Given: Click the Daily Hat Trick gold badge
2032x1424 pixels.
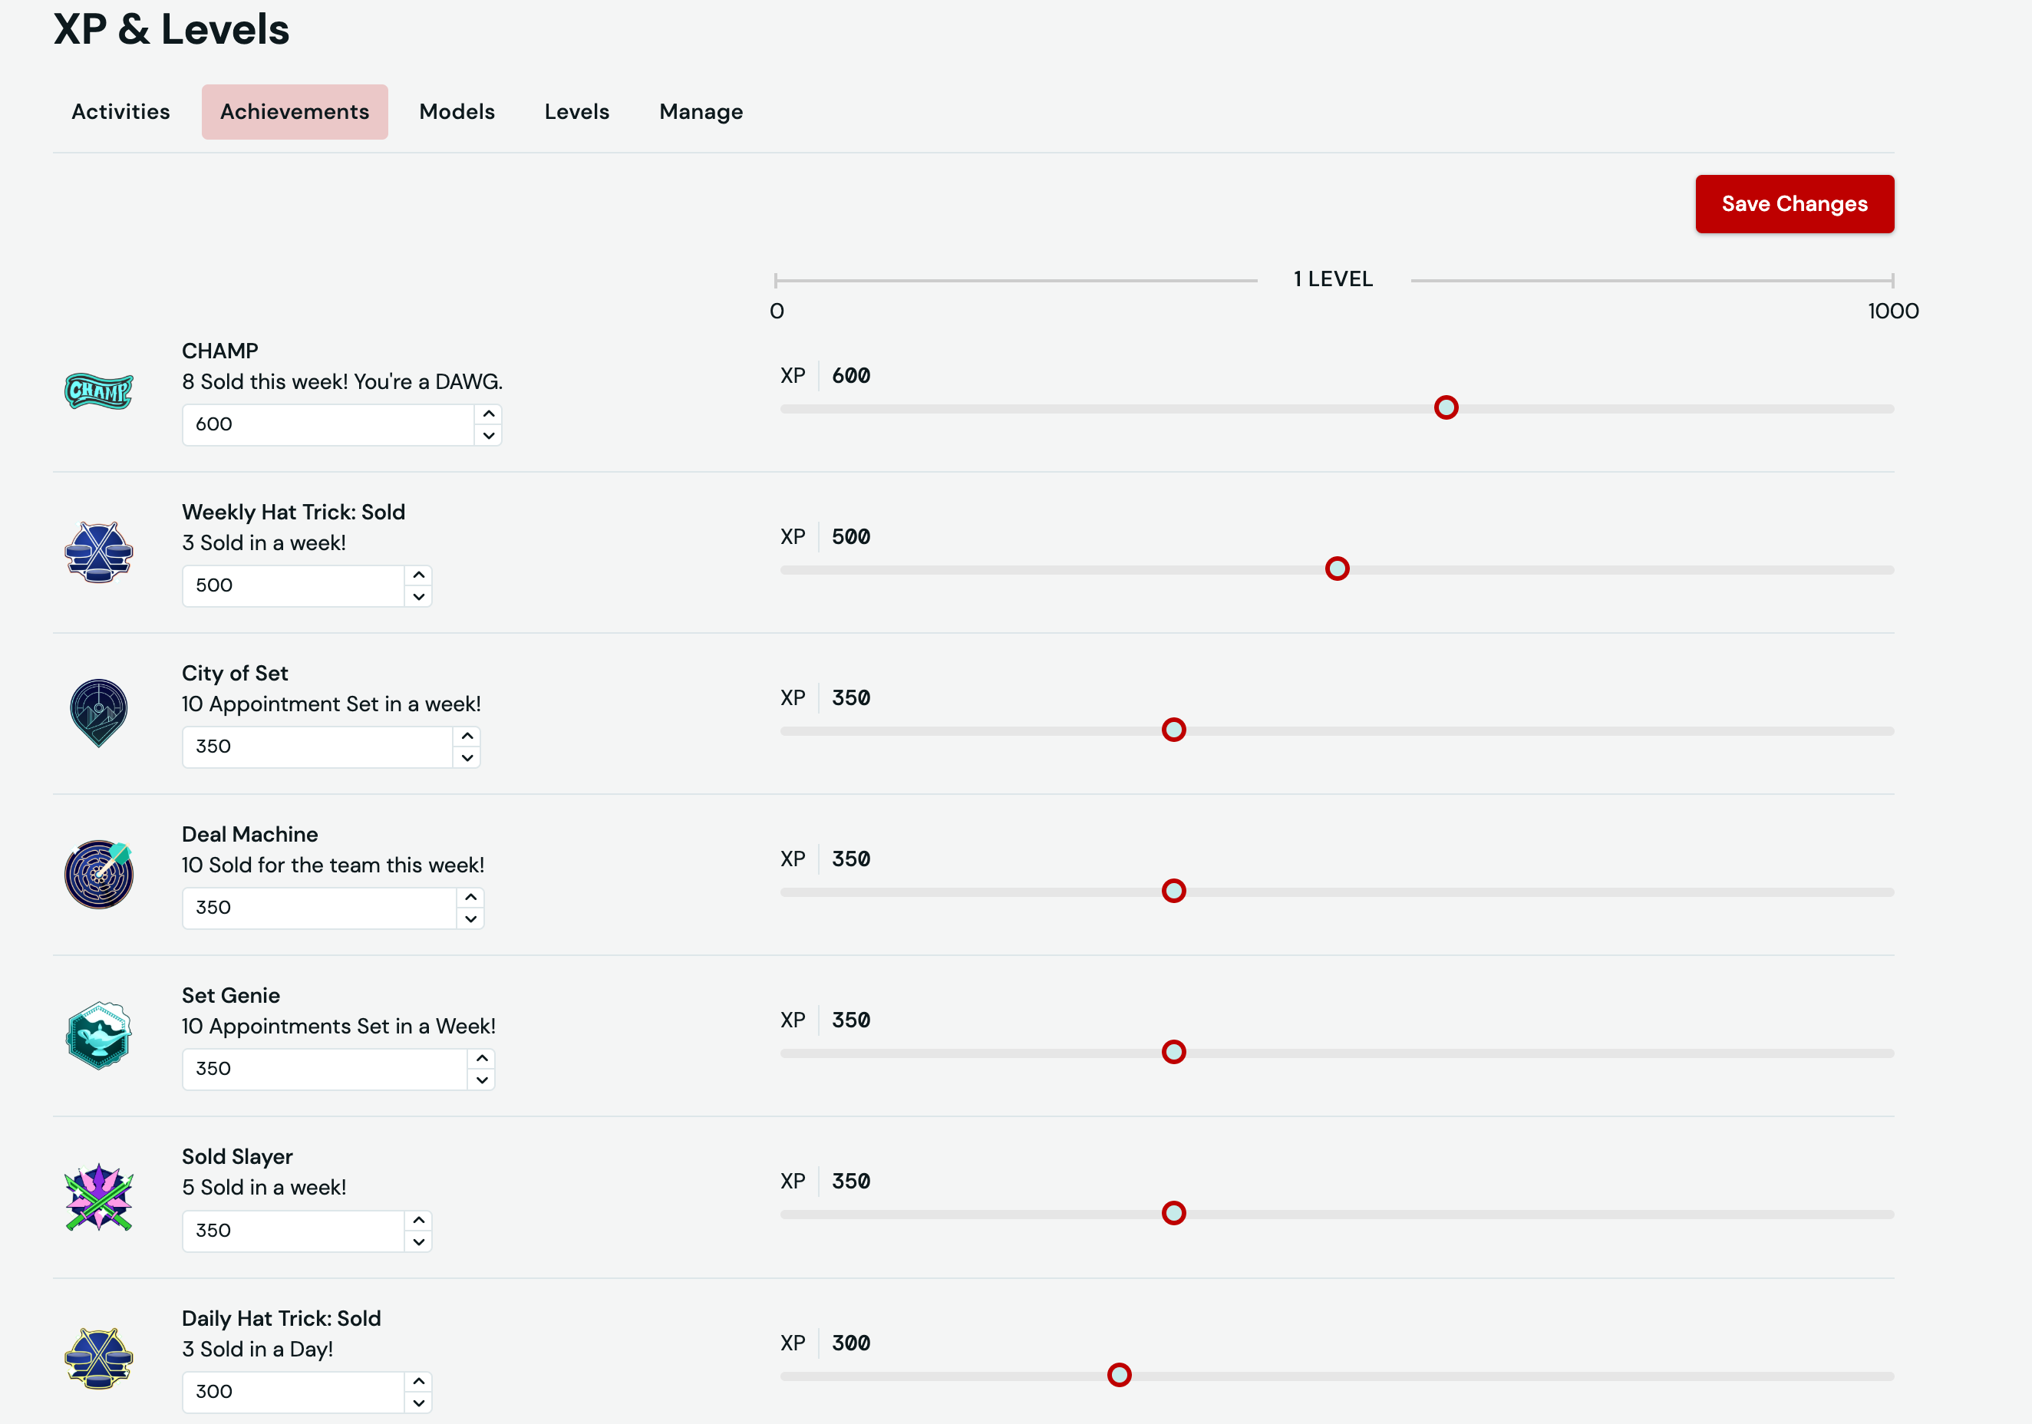Looking at the screenshot, I should (98, 1357).
